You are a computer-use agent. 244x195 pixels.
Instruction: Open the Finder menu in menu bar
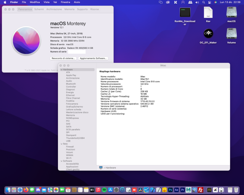(x=14, y=2)
